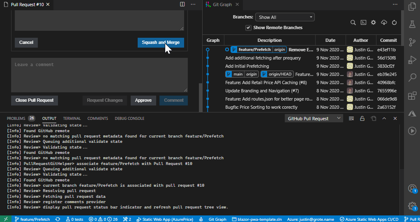Screen dimensions: 420x222
Task: Click feature/Prefetch branch in status bar
Action: pos(32,219)
